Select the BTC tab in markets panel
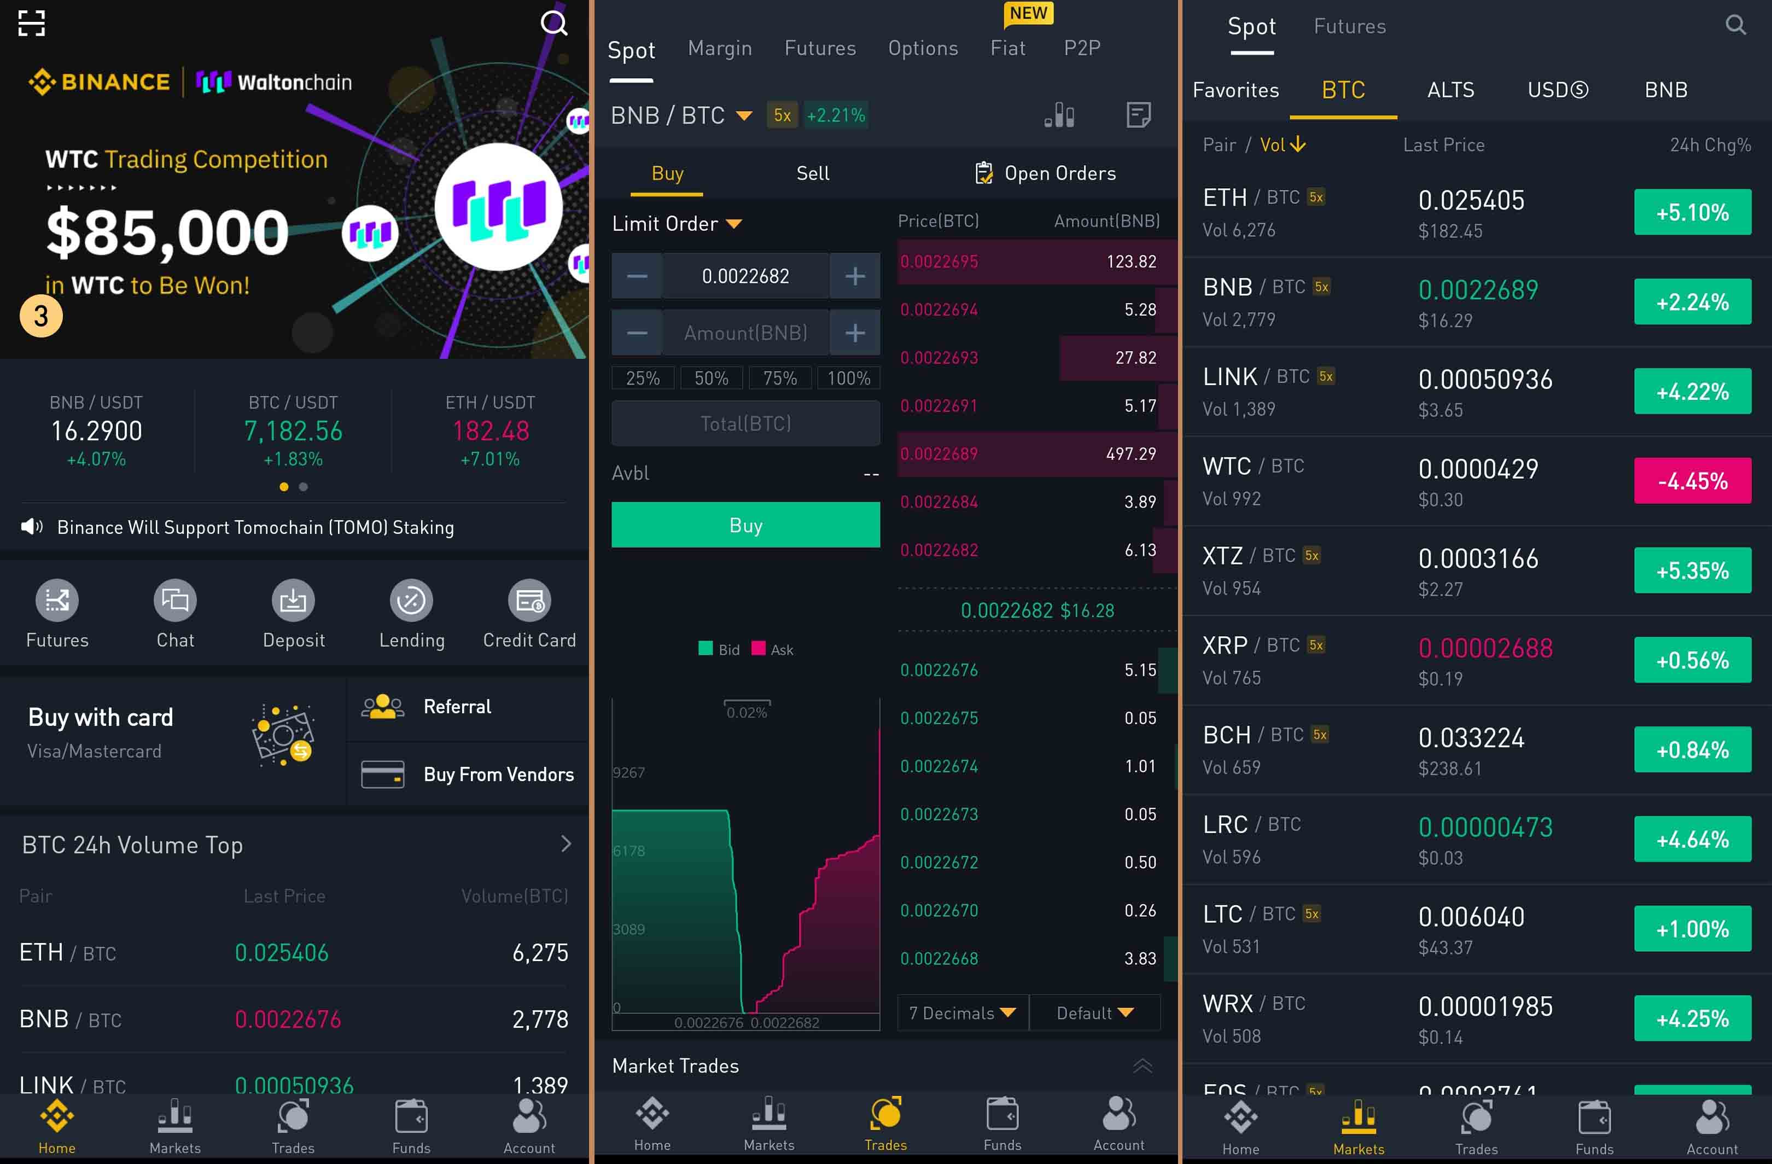This screenshot has width=1772, height=1164. click(1342, 90)
